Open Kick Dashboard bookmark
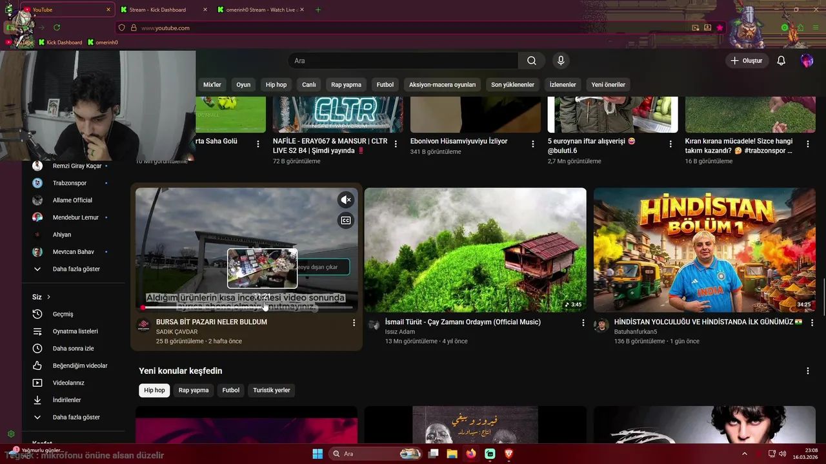 click(61, 43)
